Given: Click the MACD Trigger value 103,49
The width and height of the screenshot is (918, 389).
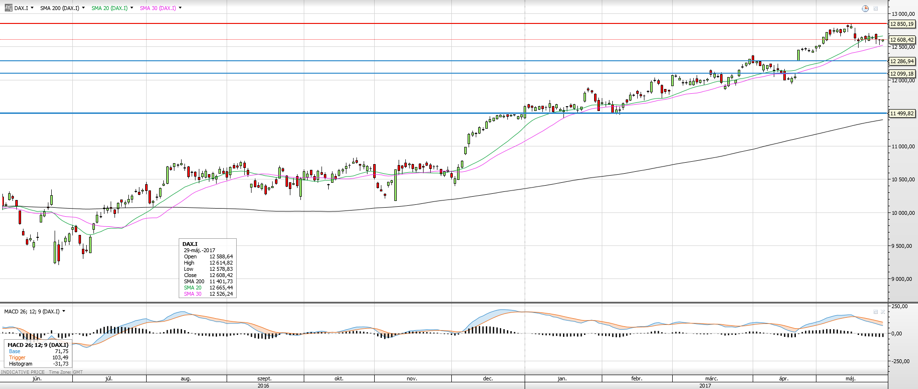Looking at the screenshot, I should click(60, 357).
